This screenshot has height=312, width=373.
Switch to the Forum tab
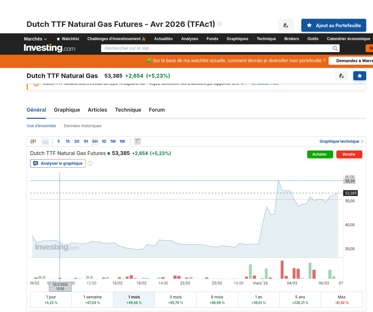[x=157, y=110]
